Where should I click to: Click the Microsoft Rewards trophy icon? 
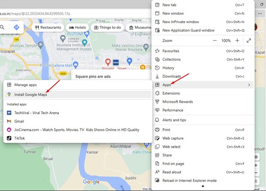[x=157, y=102]
